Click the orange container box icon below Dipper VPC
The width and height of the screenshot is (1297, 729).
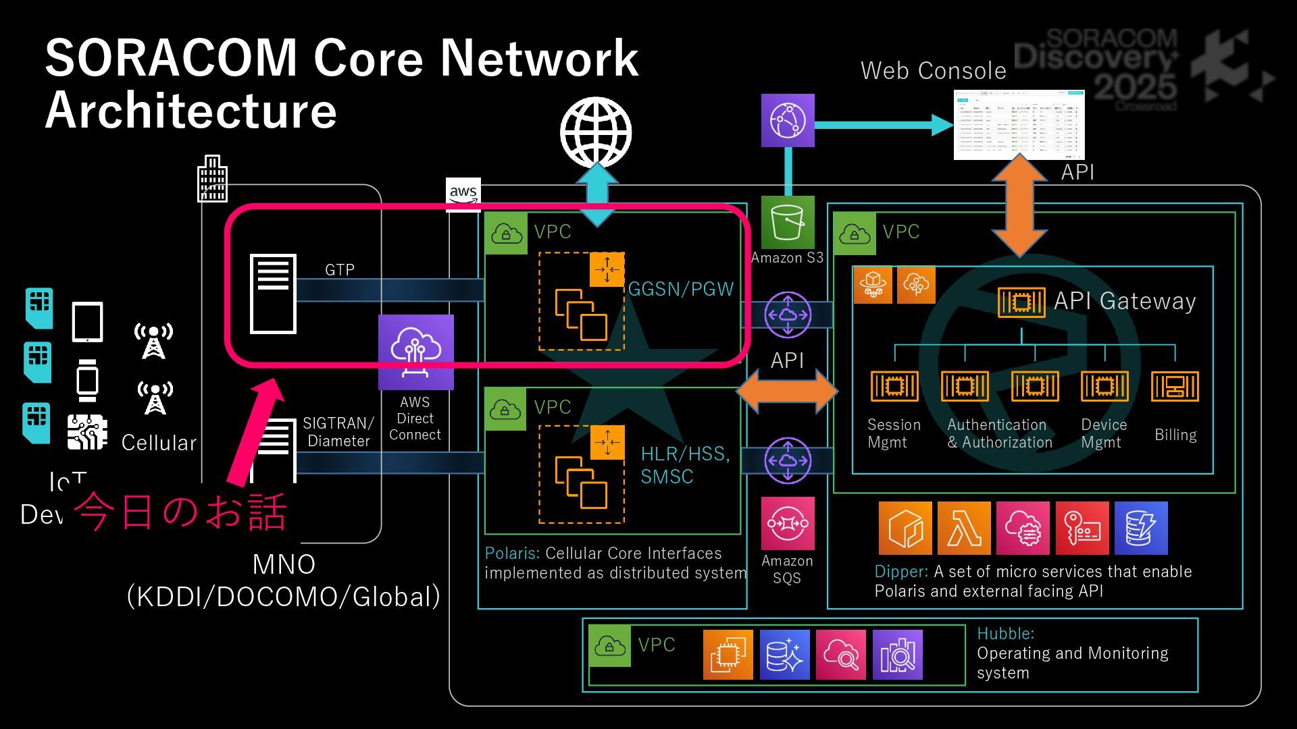(x=905, y=528)
